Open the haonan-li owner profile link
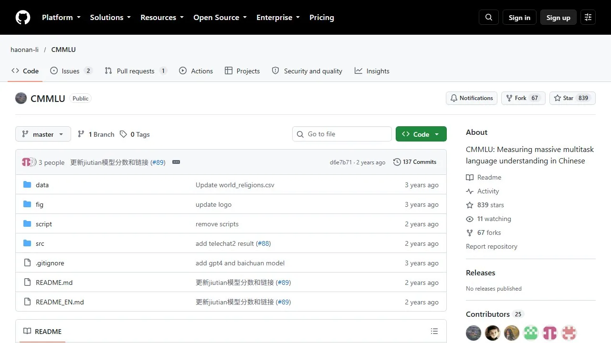This screenshot has width=611, height=343. [24, 50]
